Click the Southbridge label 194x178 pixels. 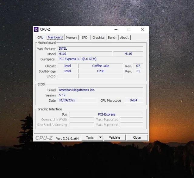[47, 71]
